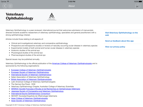Open British Association of Veterinary Ophthalmologists link
Image resolution: width=143 pixels, height=107 pixels.
click(31, 79)
